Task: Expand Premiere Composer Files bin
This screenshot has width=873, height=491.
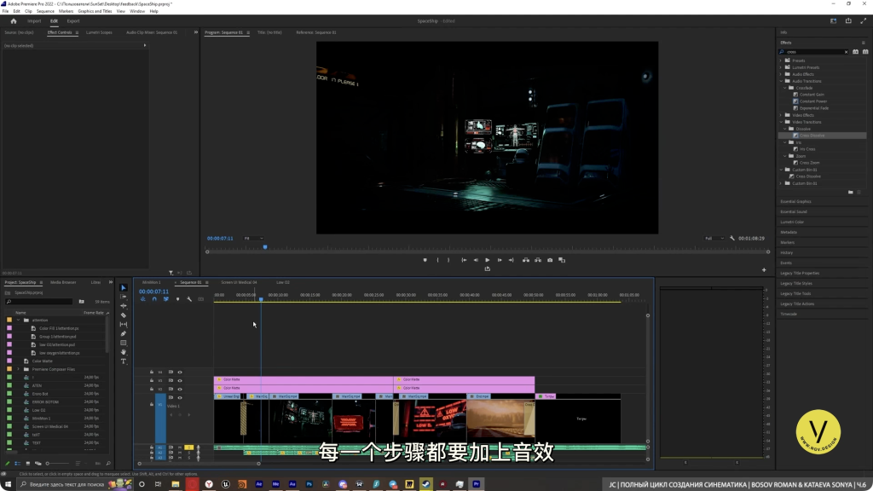Action: click(x=19, y=369)
